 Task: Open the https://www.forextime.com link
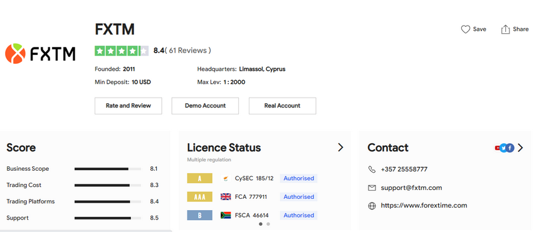point(424,206)
